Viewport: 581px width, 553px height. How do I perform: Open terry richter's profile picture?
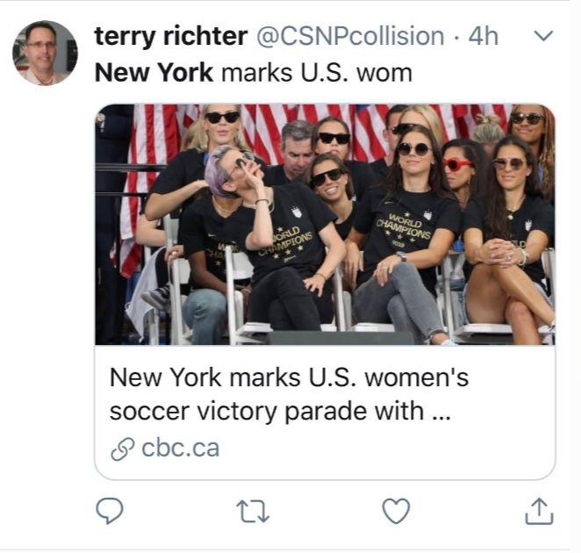pyautogui.click(x=45, y=53)
